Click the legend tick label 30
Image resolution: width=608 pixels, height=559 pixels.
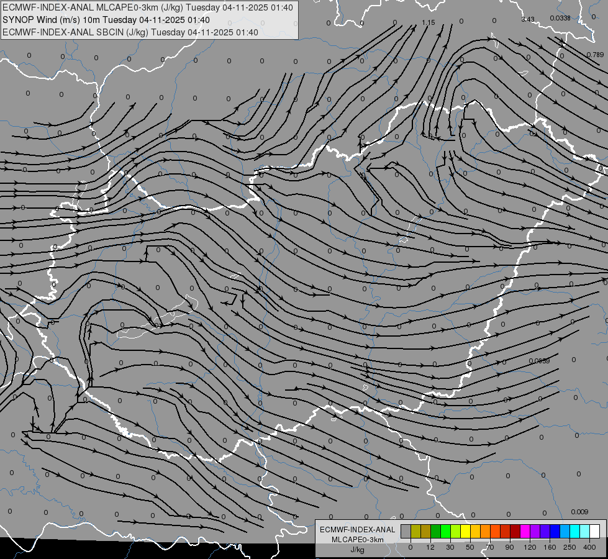coord(450,547)
